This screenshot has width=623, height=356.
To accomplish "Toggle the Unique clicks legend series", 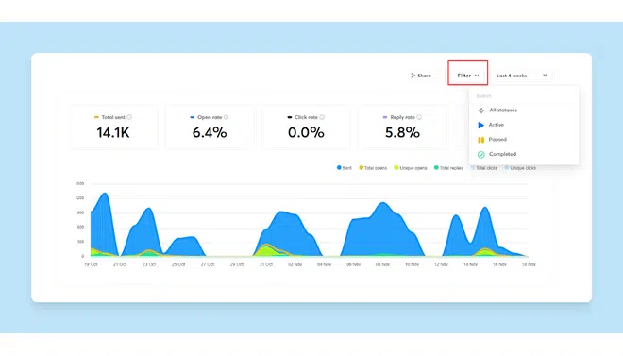I will (520, 168).
